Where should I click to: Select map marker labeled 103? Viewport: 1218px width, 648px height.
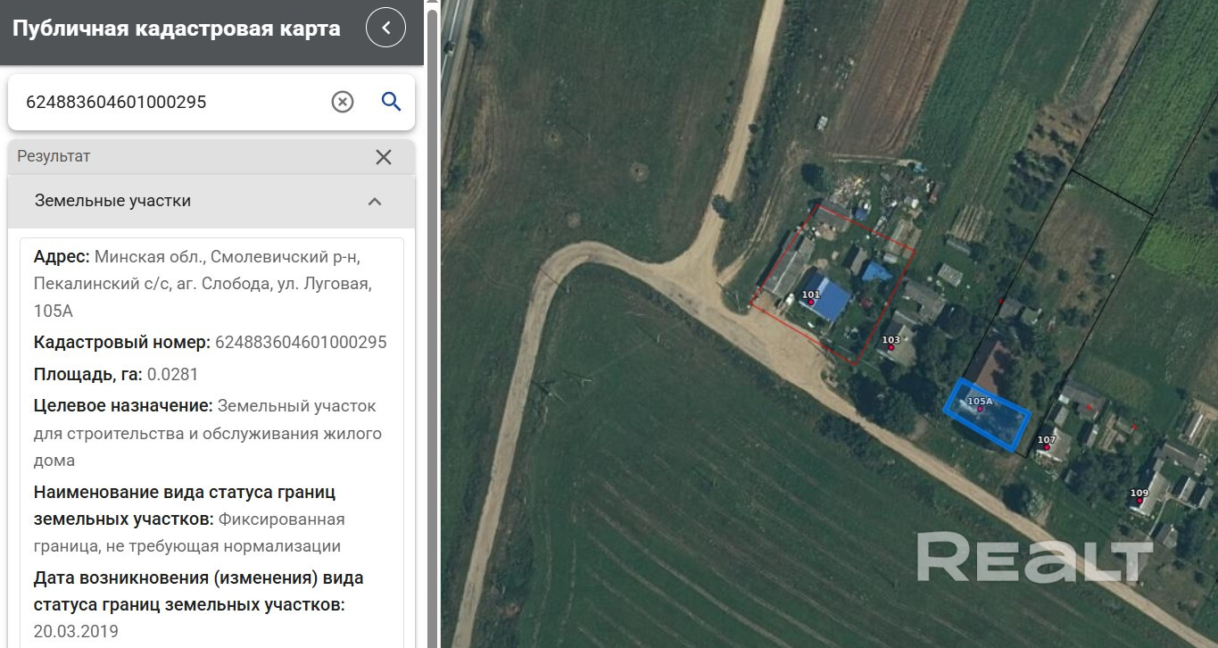point(891,346)
